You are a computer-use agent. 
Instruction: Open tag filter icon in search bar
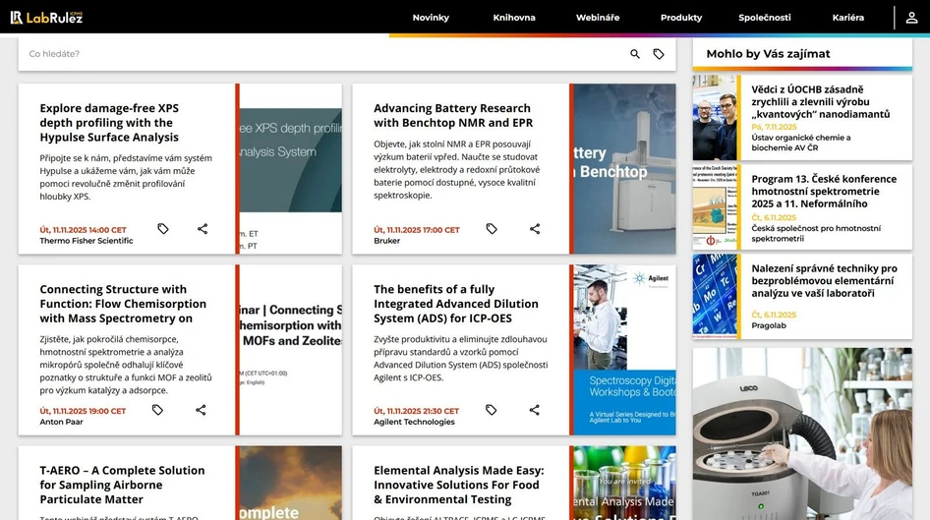pyautogui.click(x=659, y=54)
